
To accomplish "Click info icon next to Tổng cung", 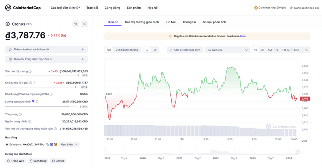I will pyautogui.click(x=20, y=114).
